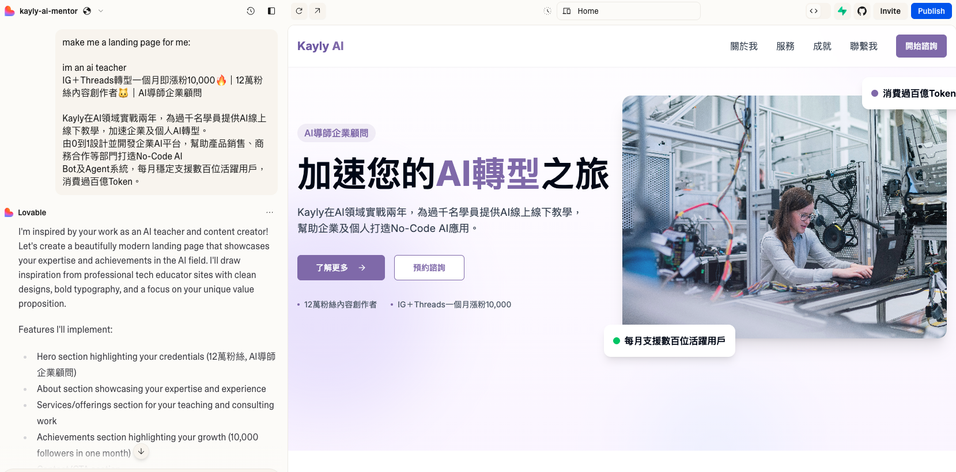Open the Lovable message options menu
Viewport: 956px width, 472px height.
pos(270,212)
